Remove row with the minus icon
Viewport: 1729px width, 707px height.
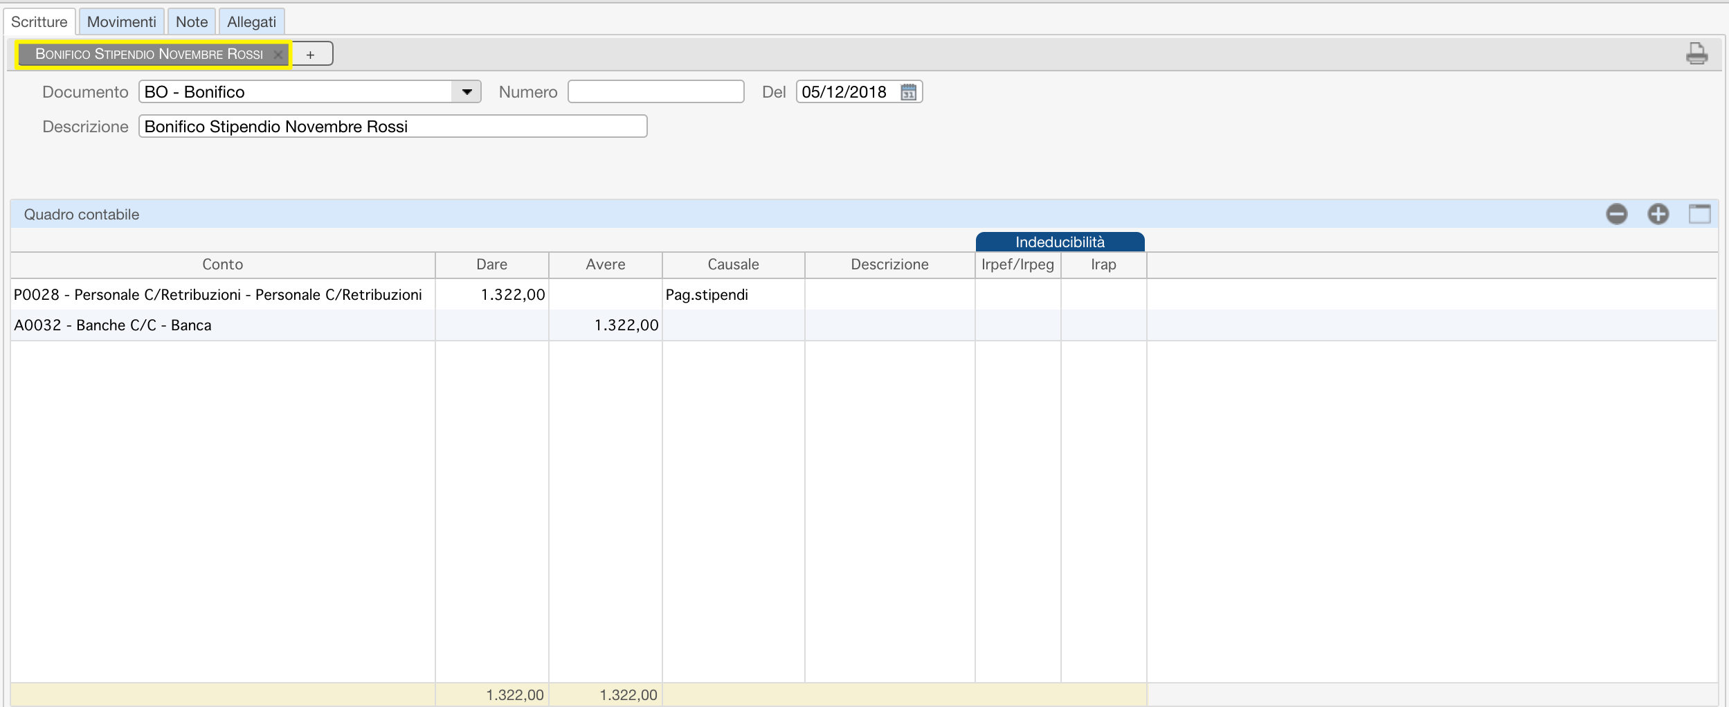click(1616, 214)
